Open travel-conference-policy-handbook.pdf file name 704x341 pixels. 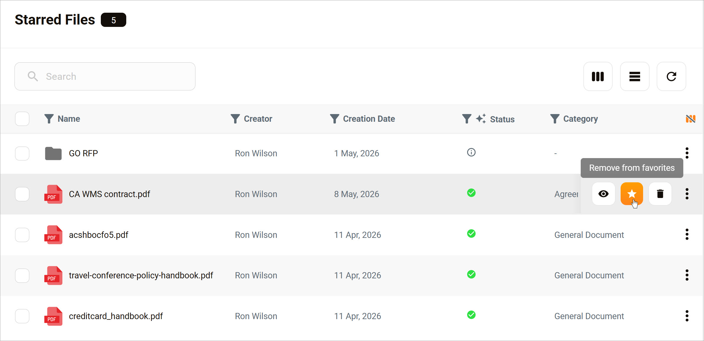[x=141, y=275]
